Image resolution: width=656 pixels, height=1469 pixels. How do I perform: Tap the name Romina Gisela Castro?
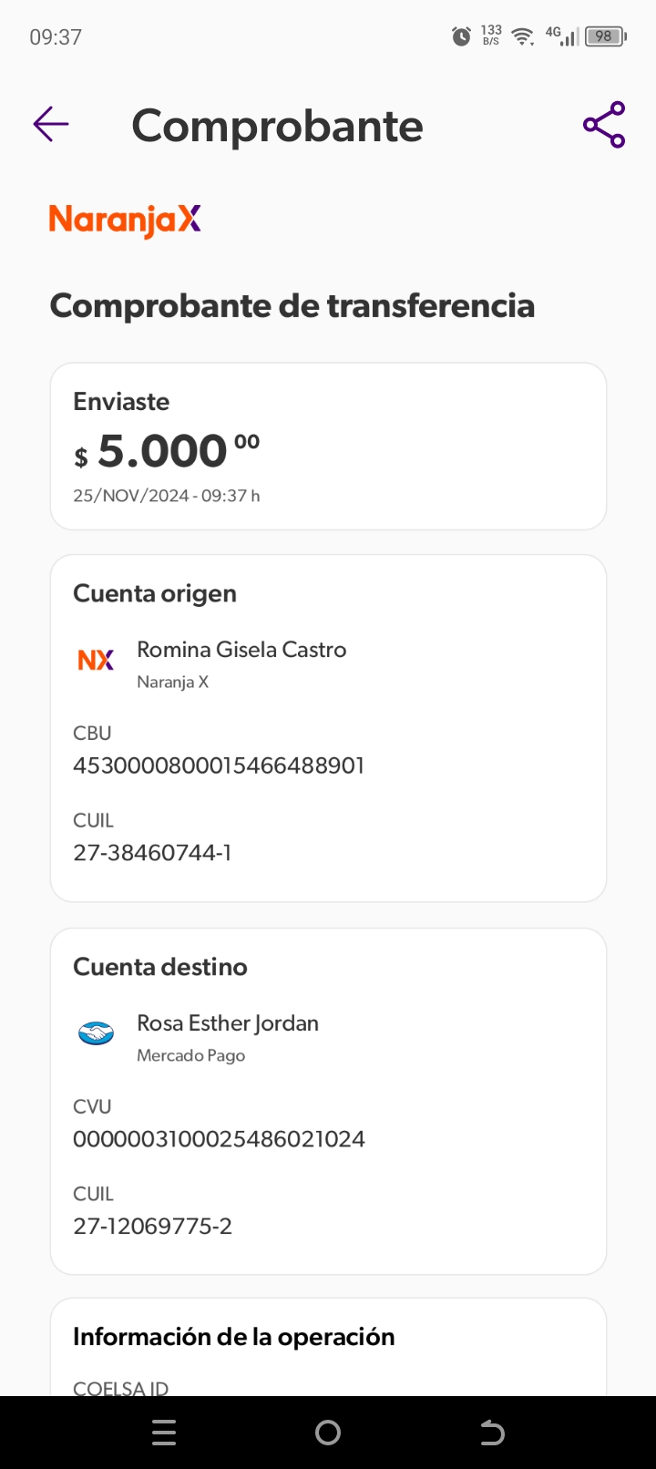pos(241,650)
